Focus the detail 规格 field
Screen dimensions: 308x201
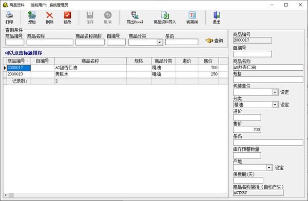[x=268, y=79]
